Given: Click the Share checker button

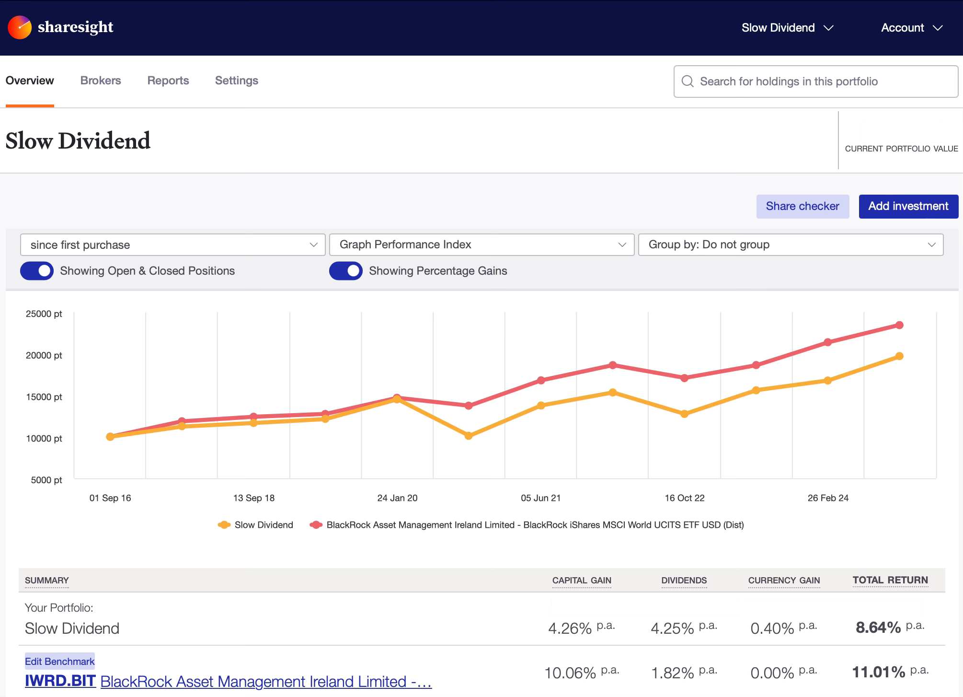Looking at the screenshot, I should [803, 207].
